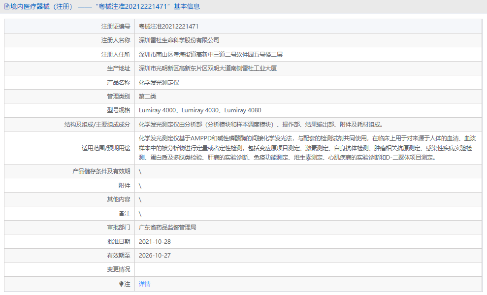Select registration number 粤械注准20212221471 value
Image resolution: width=487 pixels, height=295 pixels.
(x=168, y=27)
